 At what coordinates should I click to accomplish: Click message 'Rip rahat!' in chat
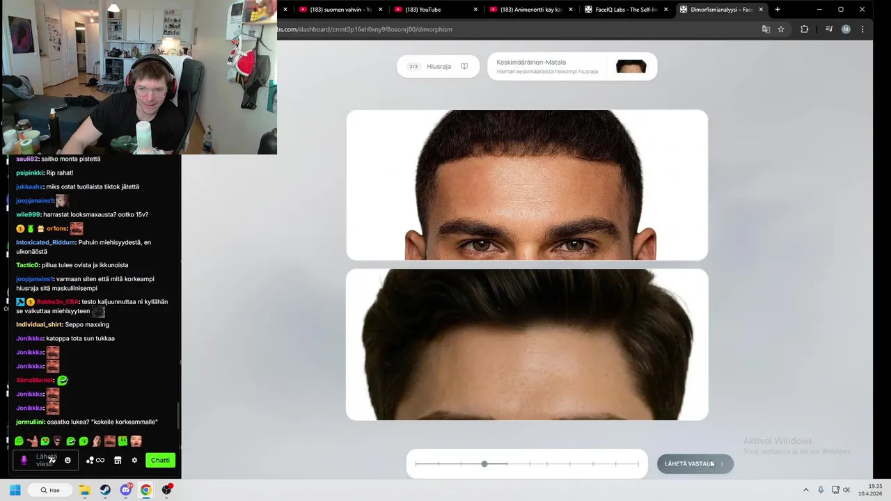60,173
